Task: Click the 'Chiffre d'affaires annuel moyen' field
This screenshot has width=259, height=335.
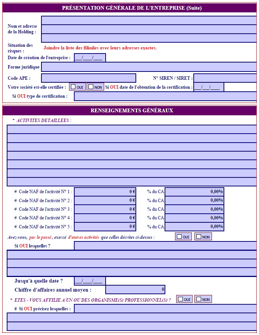Action: tap(135, 289)
